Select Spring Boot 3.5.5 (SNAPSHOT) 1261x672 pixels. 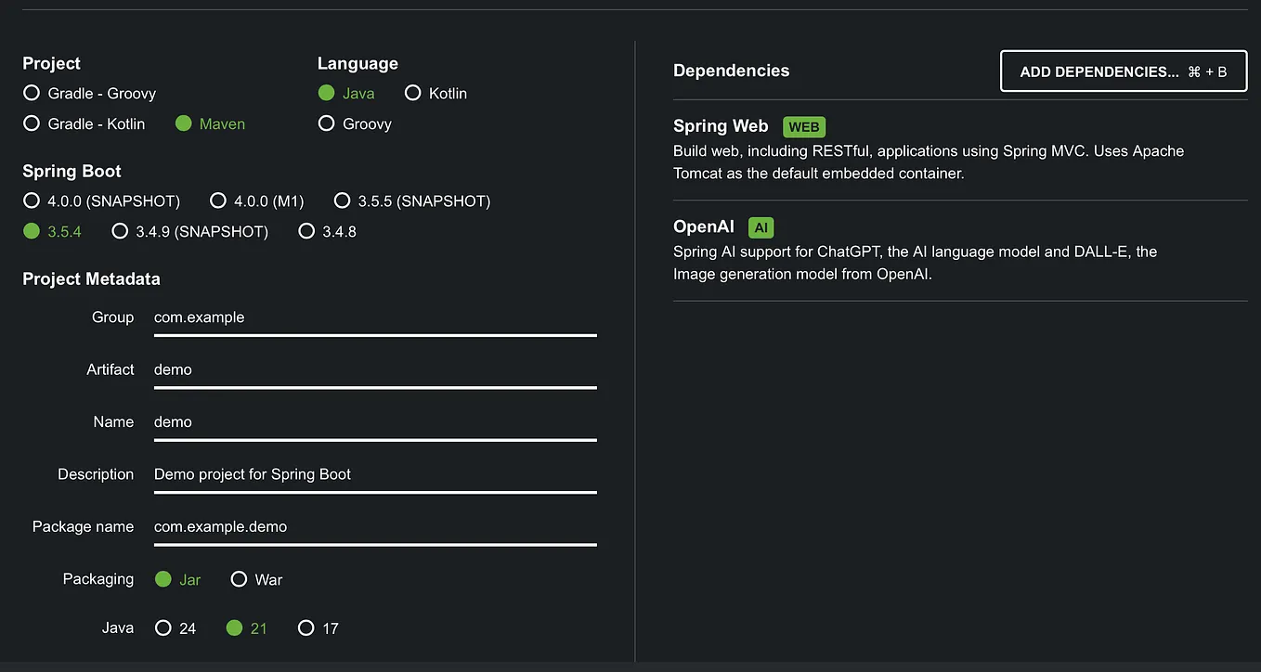click(342, 200)
